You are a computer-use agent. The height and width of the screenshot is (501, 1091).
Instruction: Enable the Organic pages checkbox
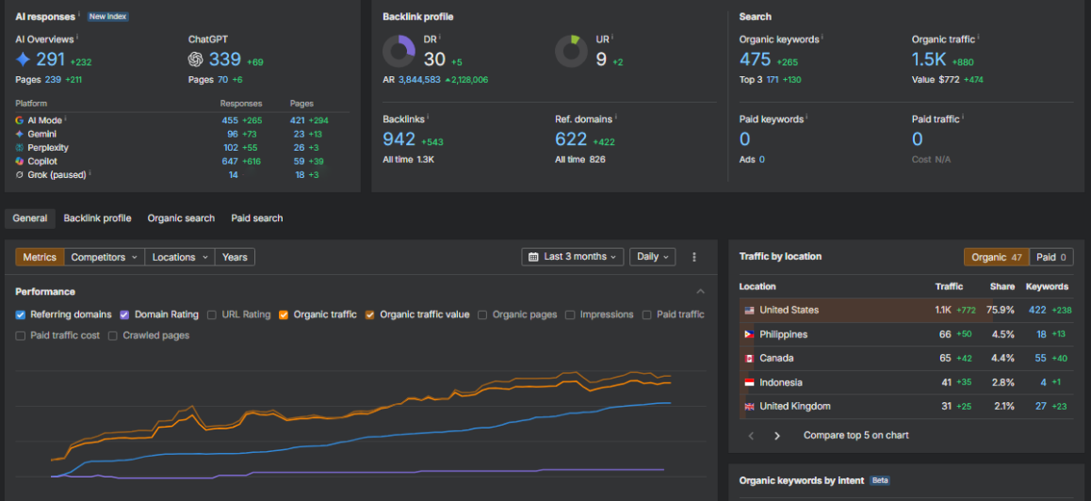(483, 315)
